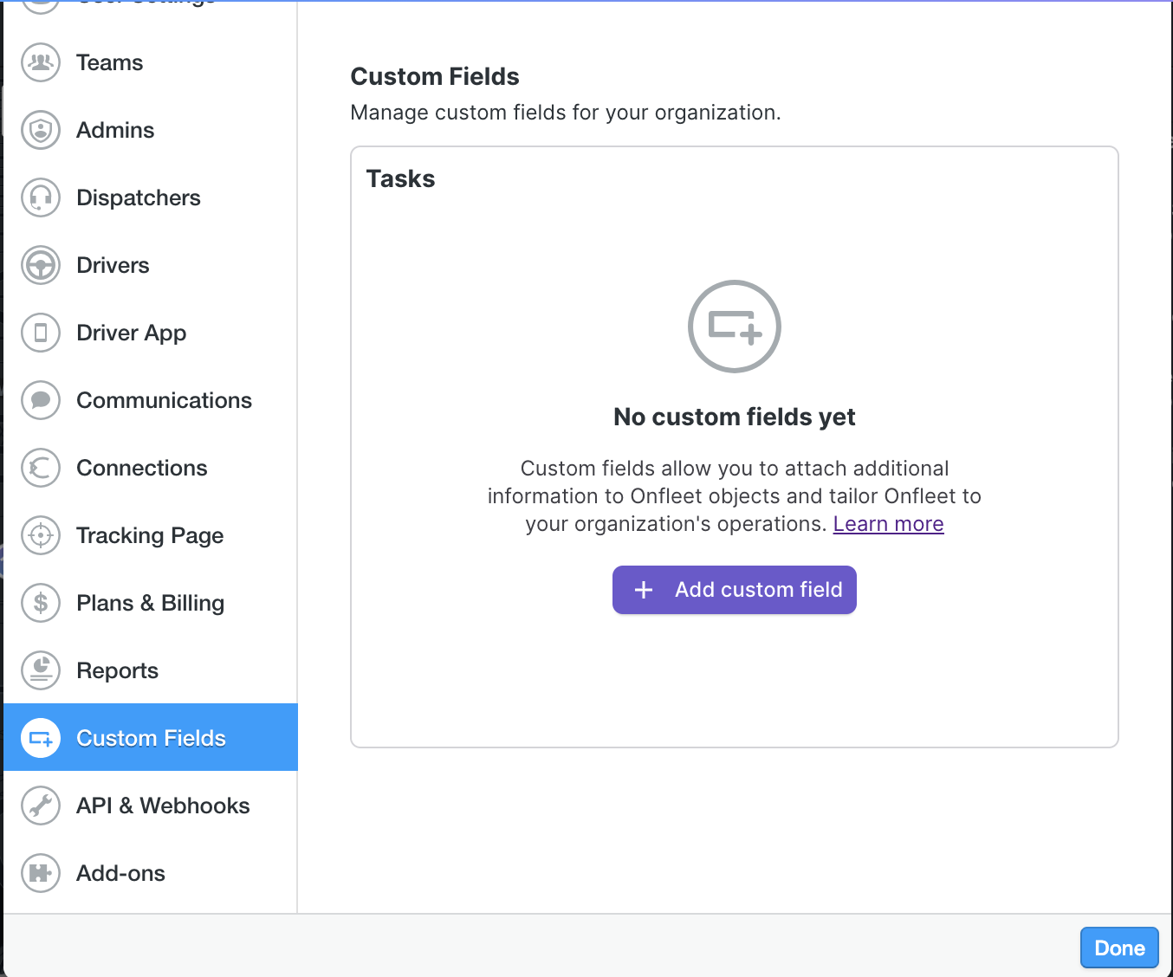Select Drivers in the sidebar
This screenshot has width=1173, height=977.
151,265
